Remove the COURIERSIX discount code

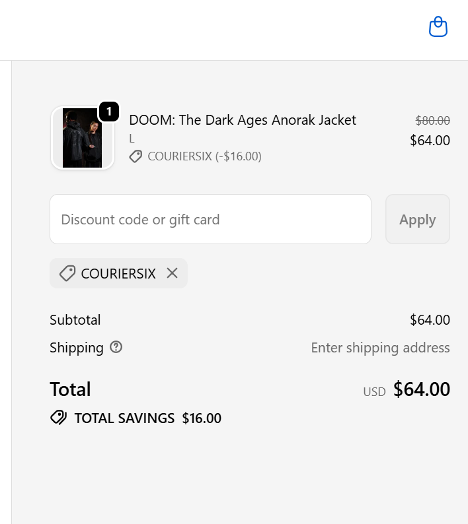172,273
